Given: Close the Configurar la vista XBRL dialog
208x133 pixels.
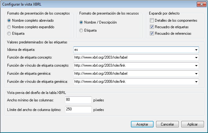Looking at the screenshot, I should pyautogui.click(x=201, y=4).
